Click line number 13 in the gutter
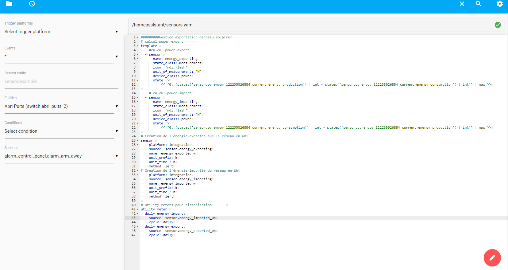The image size is (508, 270). point(133,89)
